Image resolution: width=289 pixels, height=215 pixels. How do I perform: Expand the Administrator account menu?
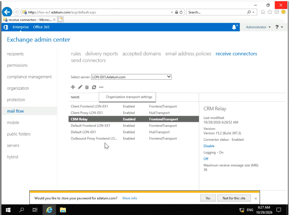pos(258,27)
